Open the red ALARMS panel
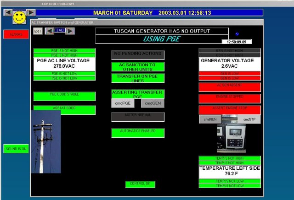 (x=16, y=34)
